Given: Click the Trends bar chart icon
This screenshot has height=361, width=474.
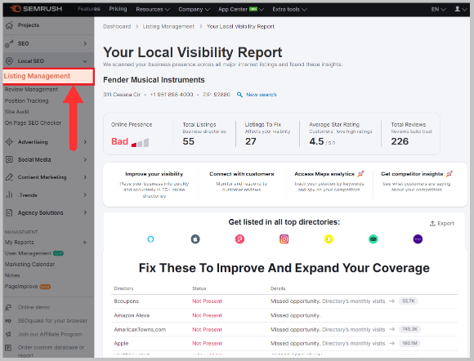Looking at the screenshot, I should pos(9,195).
